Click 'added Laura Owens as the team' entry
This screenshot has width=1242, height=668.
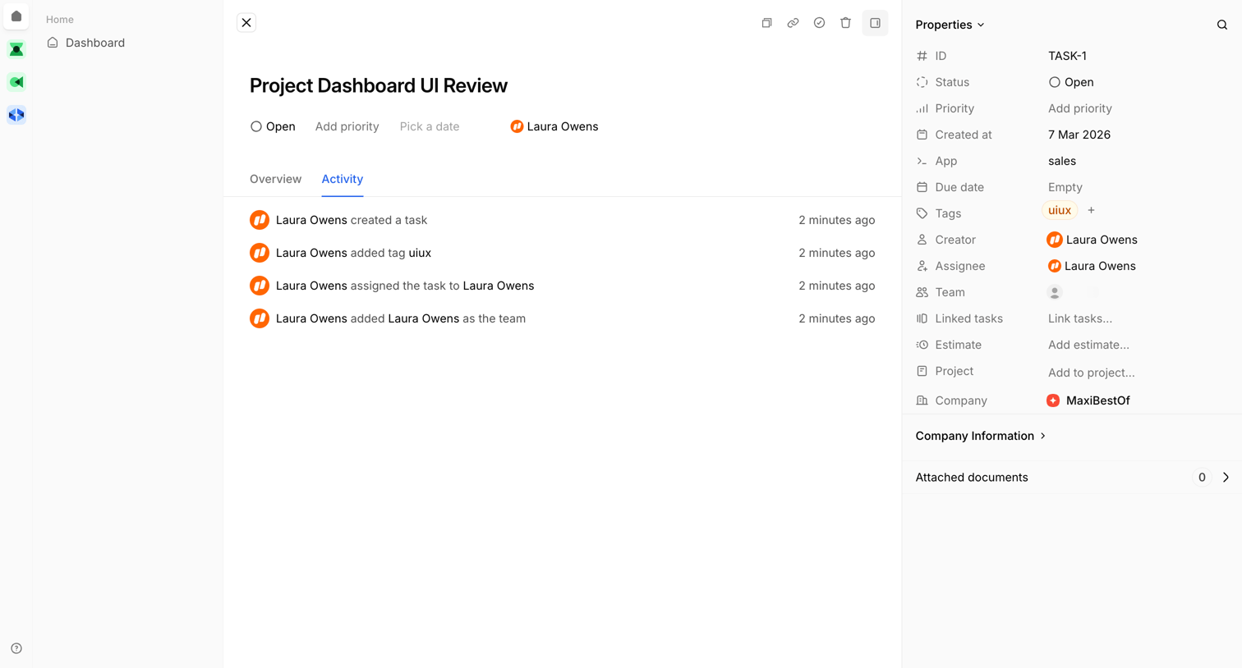pyautogui.click(x=562, y=318)
